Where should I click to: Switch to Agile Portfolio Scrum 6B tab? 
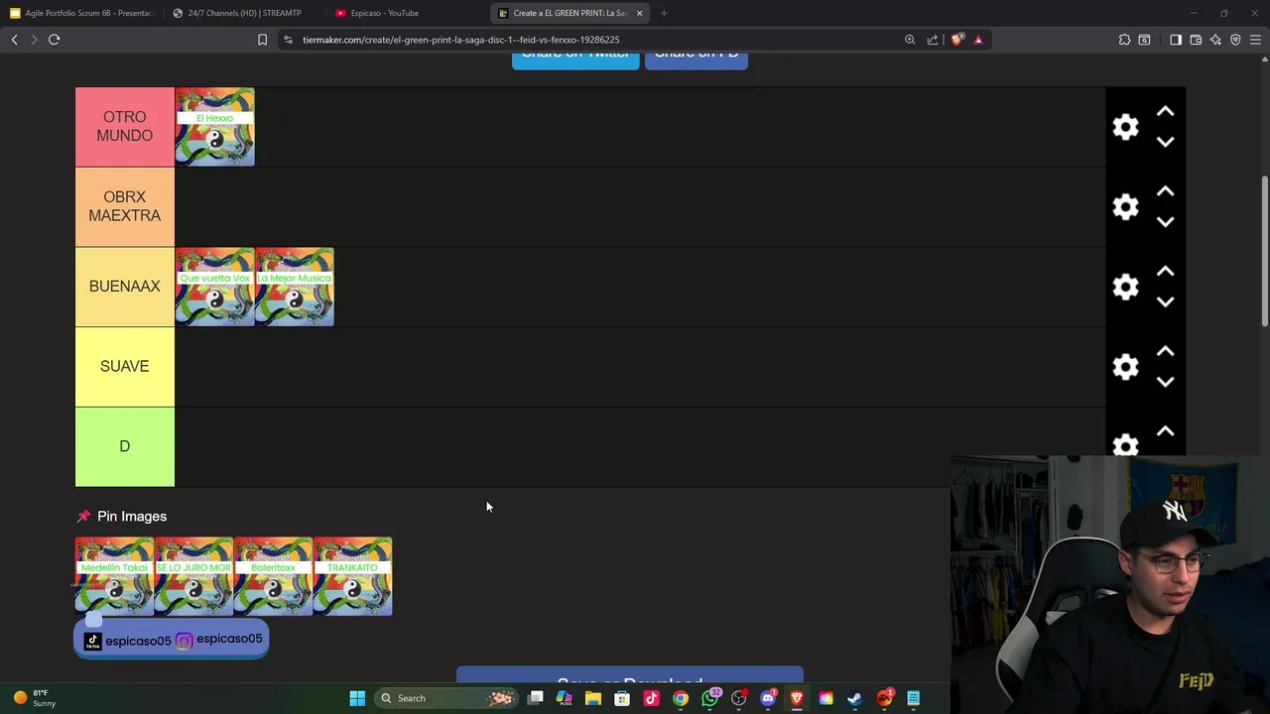81,13
